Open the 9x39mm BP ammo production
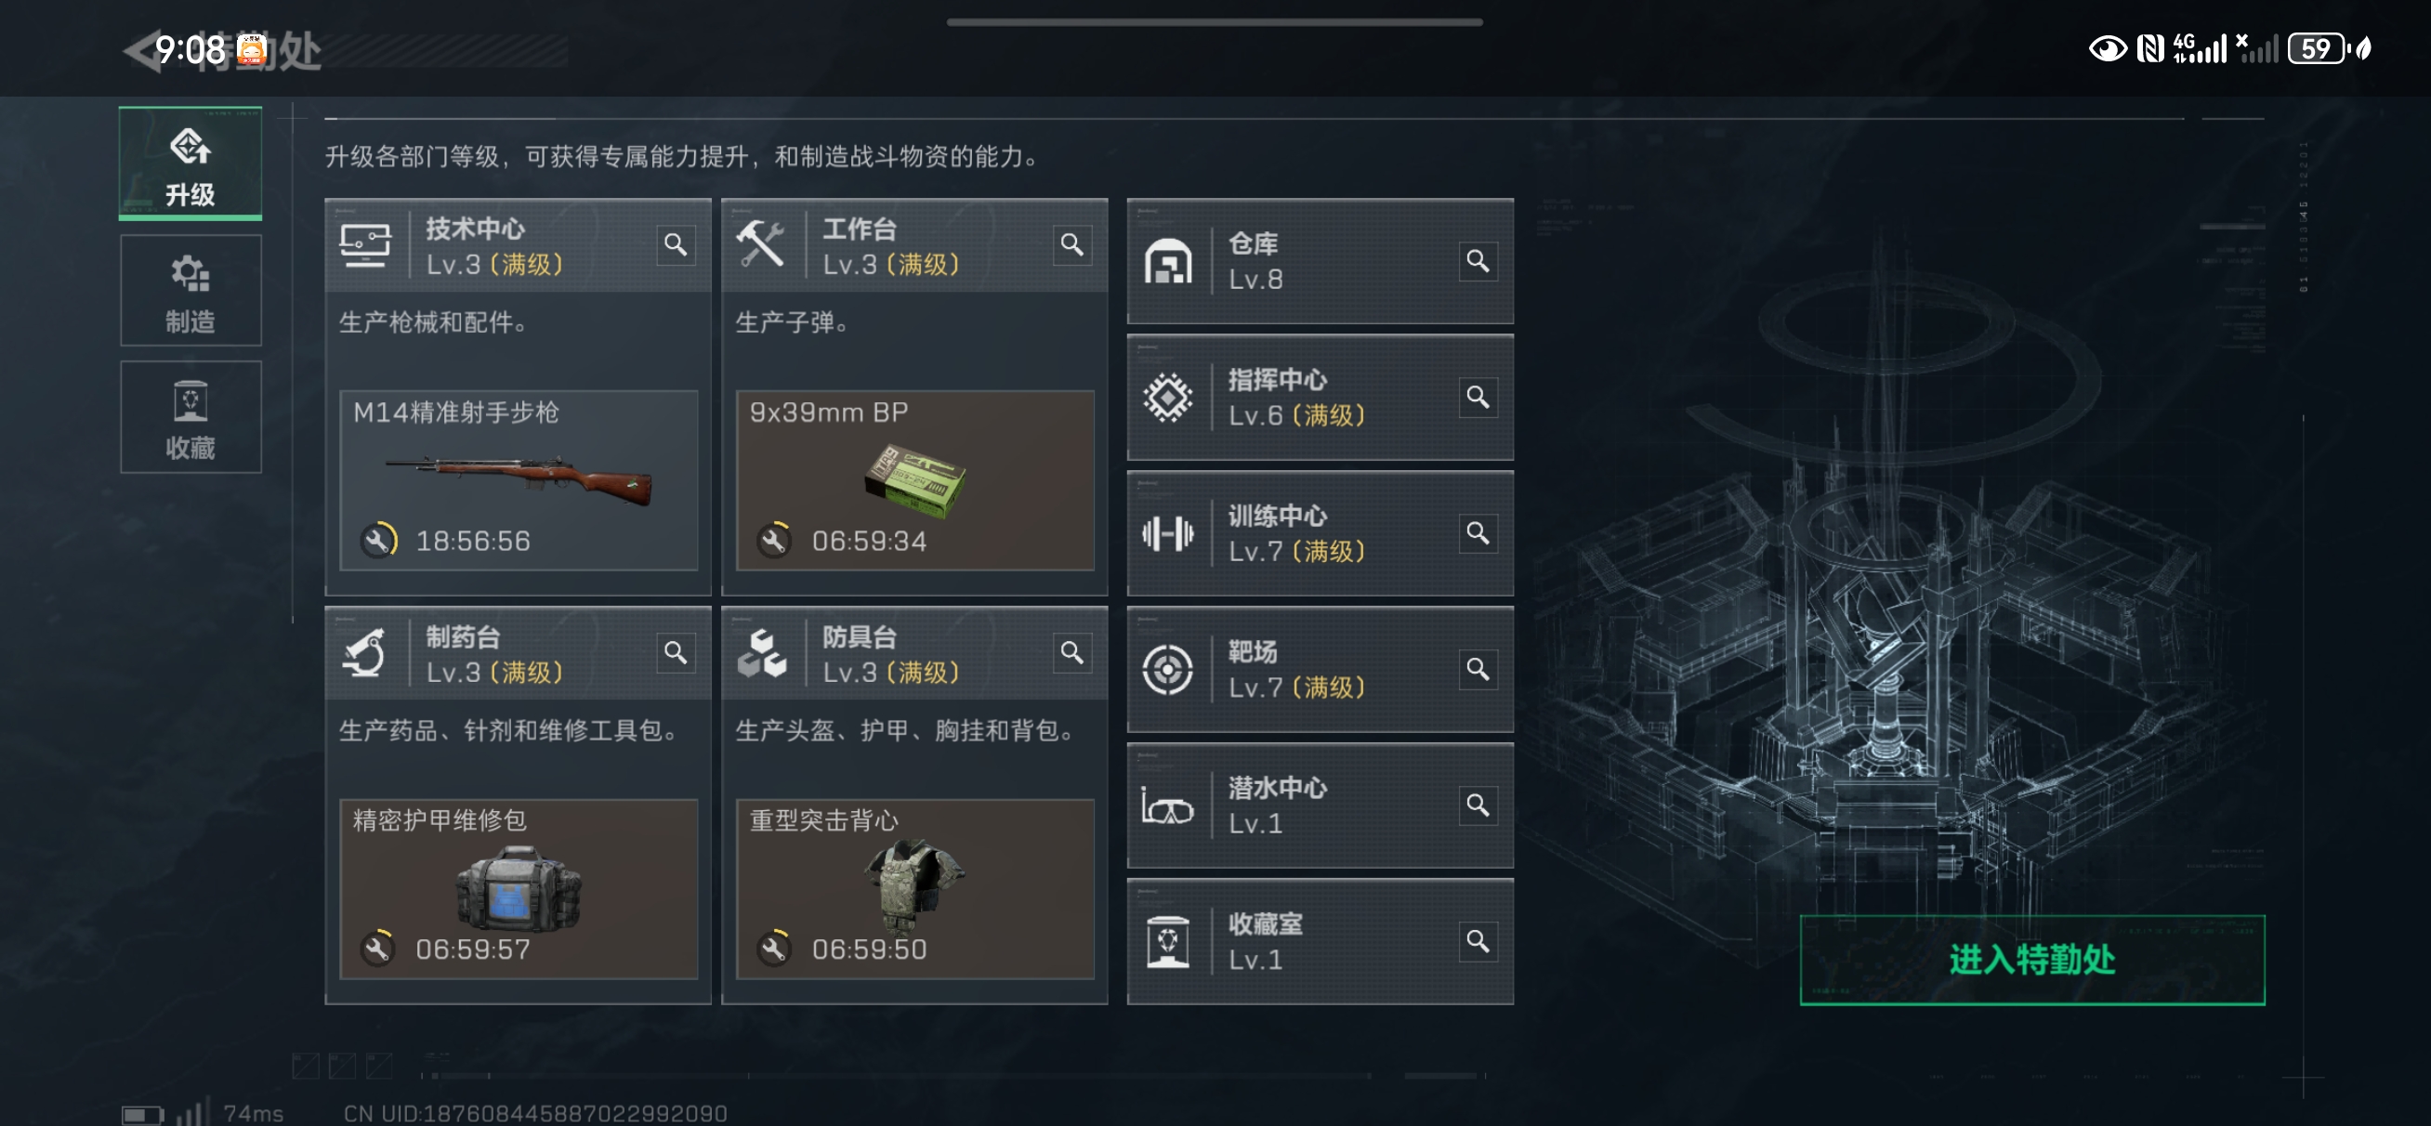The image size is (2431, 1126). click(914, 480)
